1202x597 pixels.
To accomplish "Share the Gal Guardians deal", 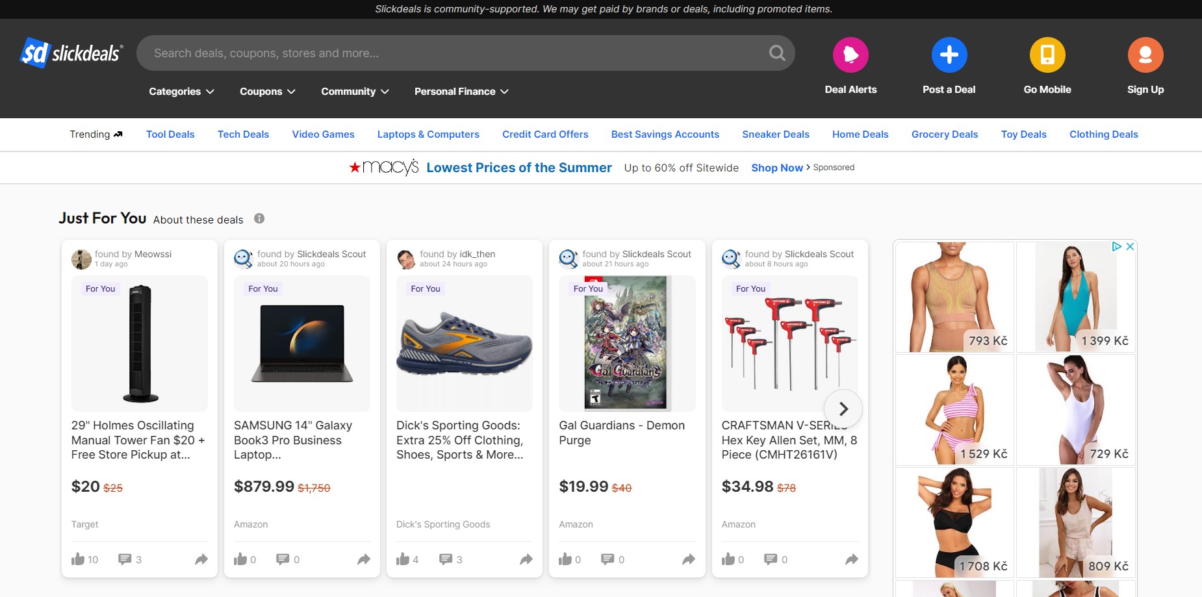I will point(689,559).
